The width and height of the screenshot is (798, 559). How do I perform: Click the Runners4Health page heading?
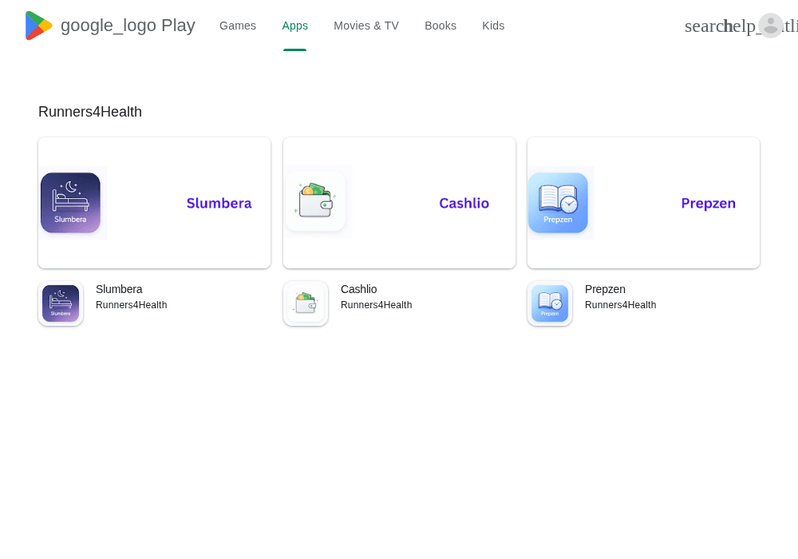point(90,112)
